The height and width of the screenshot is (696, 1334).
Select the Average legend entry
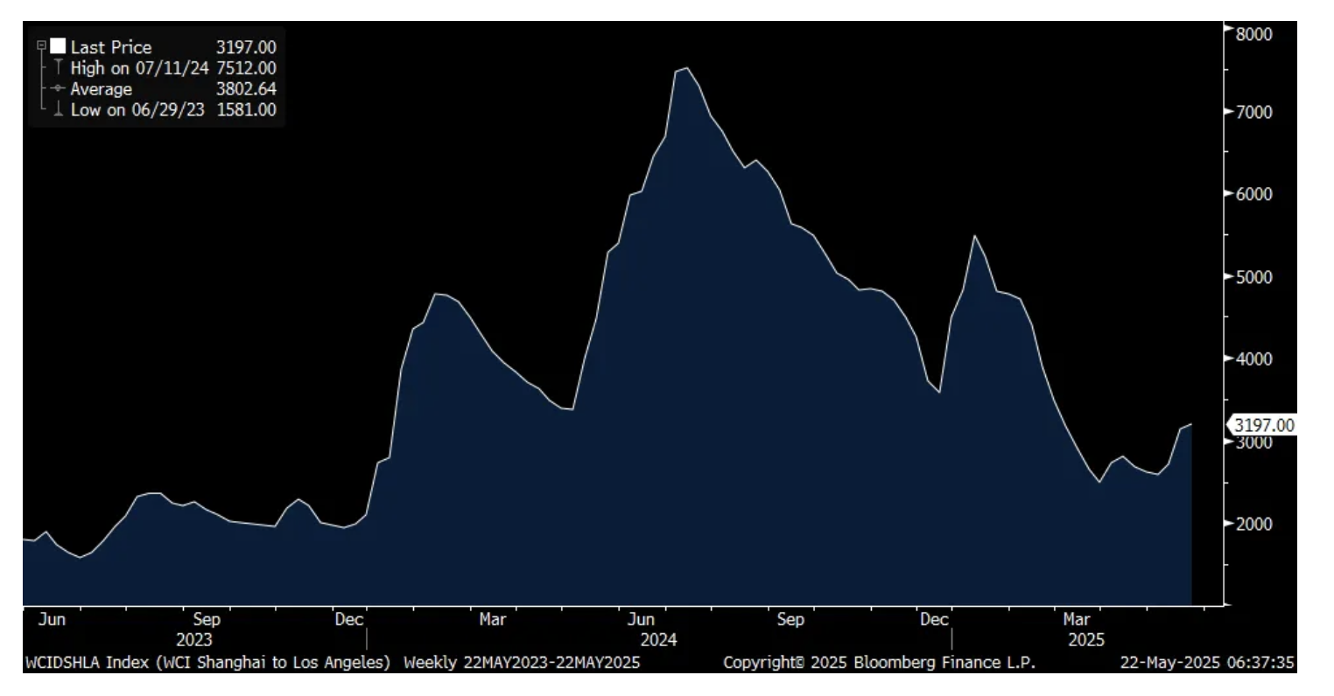[x=101, y=89]
